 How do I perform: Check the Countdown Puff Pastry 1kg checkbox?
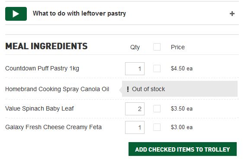(x=157, y=69)
